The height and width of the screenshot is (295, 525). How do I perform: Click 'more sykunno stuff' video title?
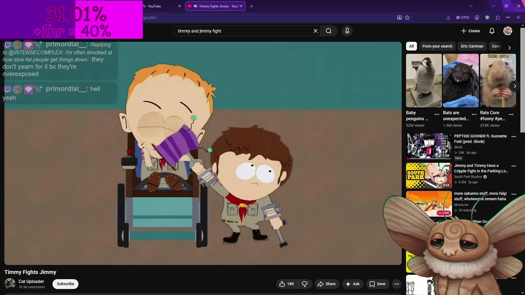click(x=480, y=196)
